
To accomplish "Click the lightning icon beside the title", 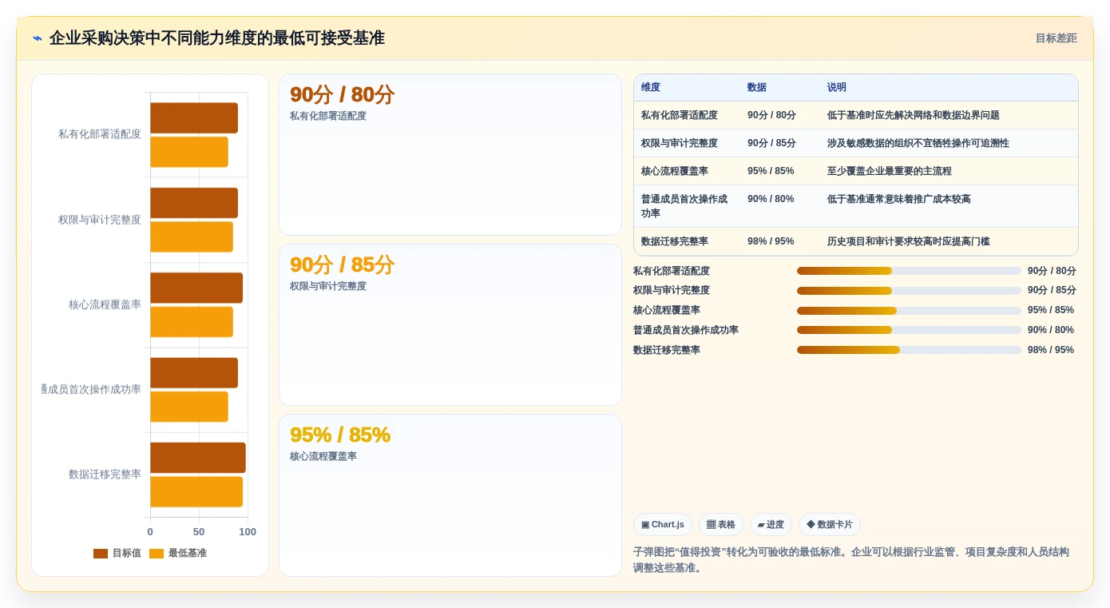I will (x=38, y=38).
